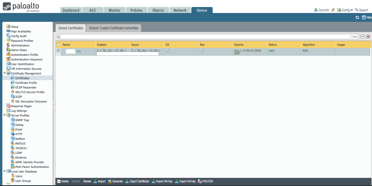Click the refresh icon near Help
This screenshot has height=186, width=372.
coord(357,17)
